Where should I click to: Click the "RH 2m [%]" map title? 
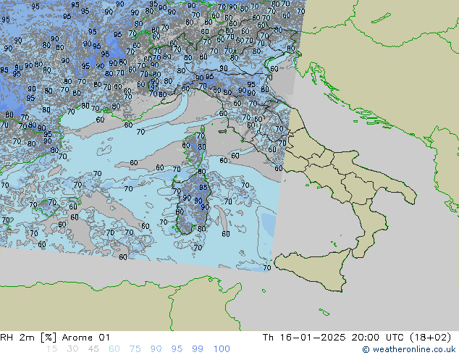pos(28,338)
